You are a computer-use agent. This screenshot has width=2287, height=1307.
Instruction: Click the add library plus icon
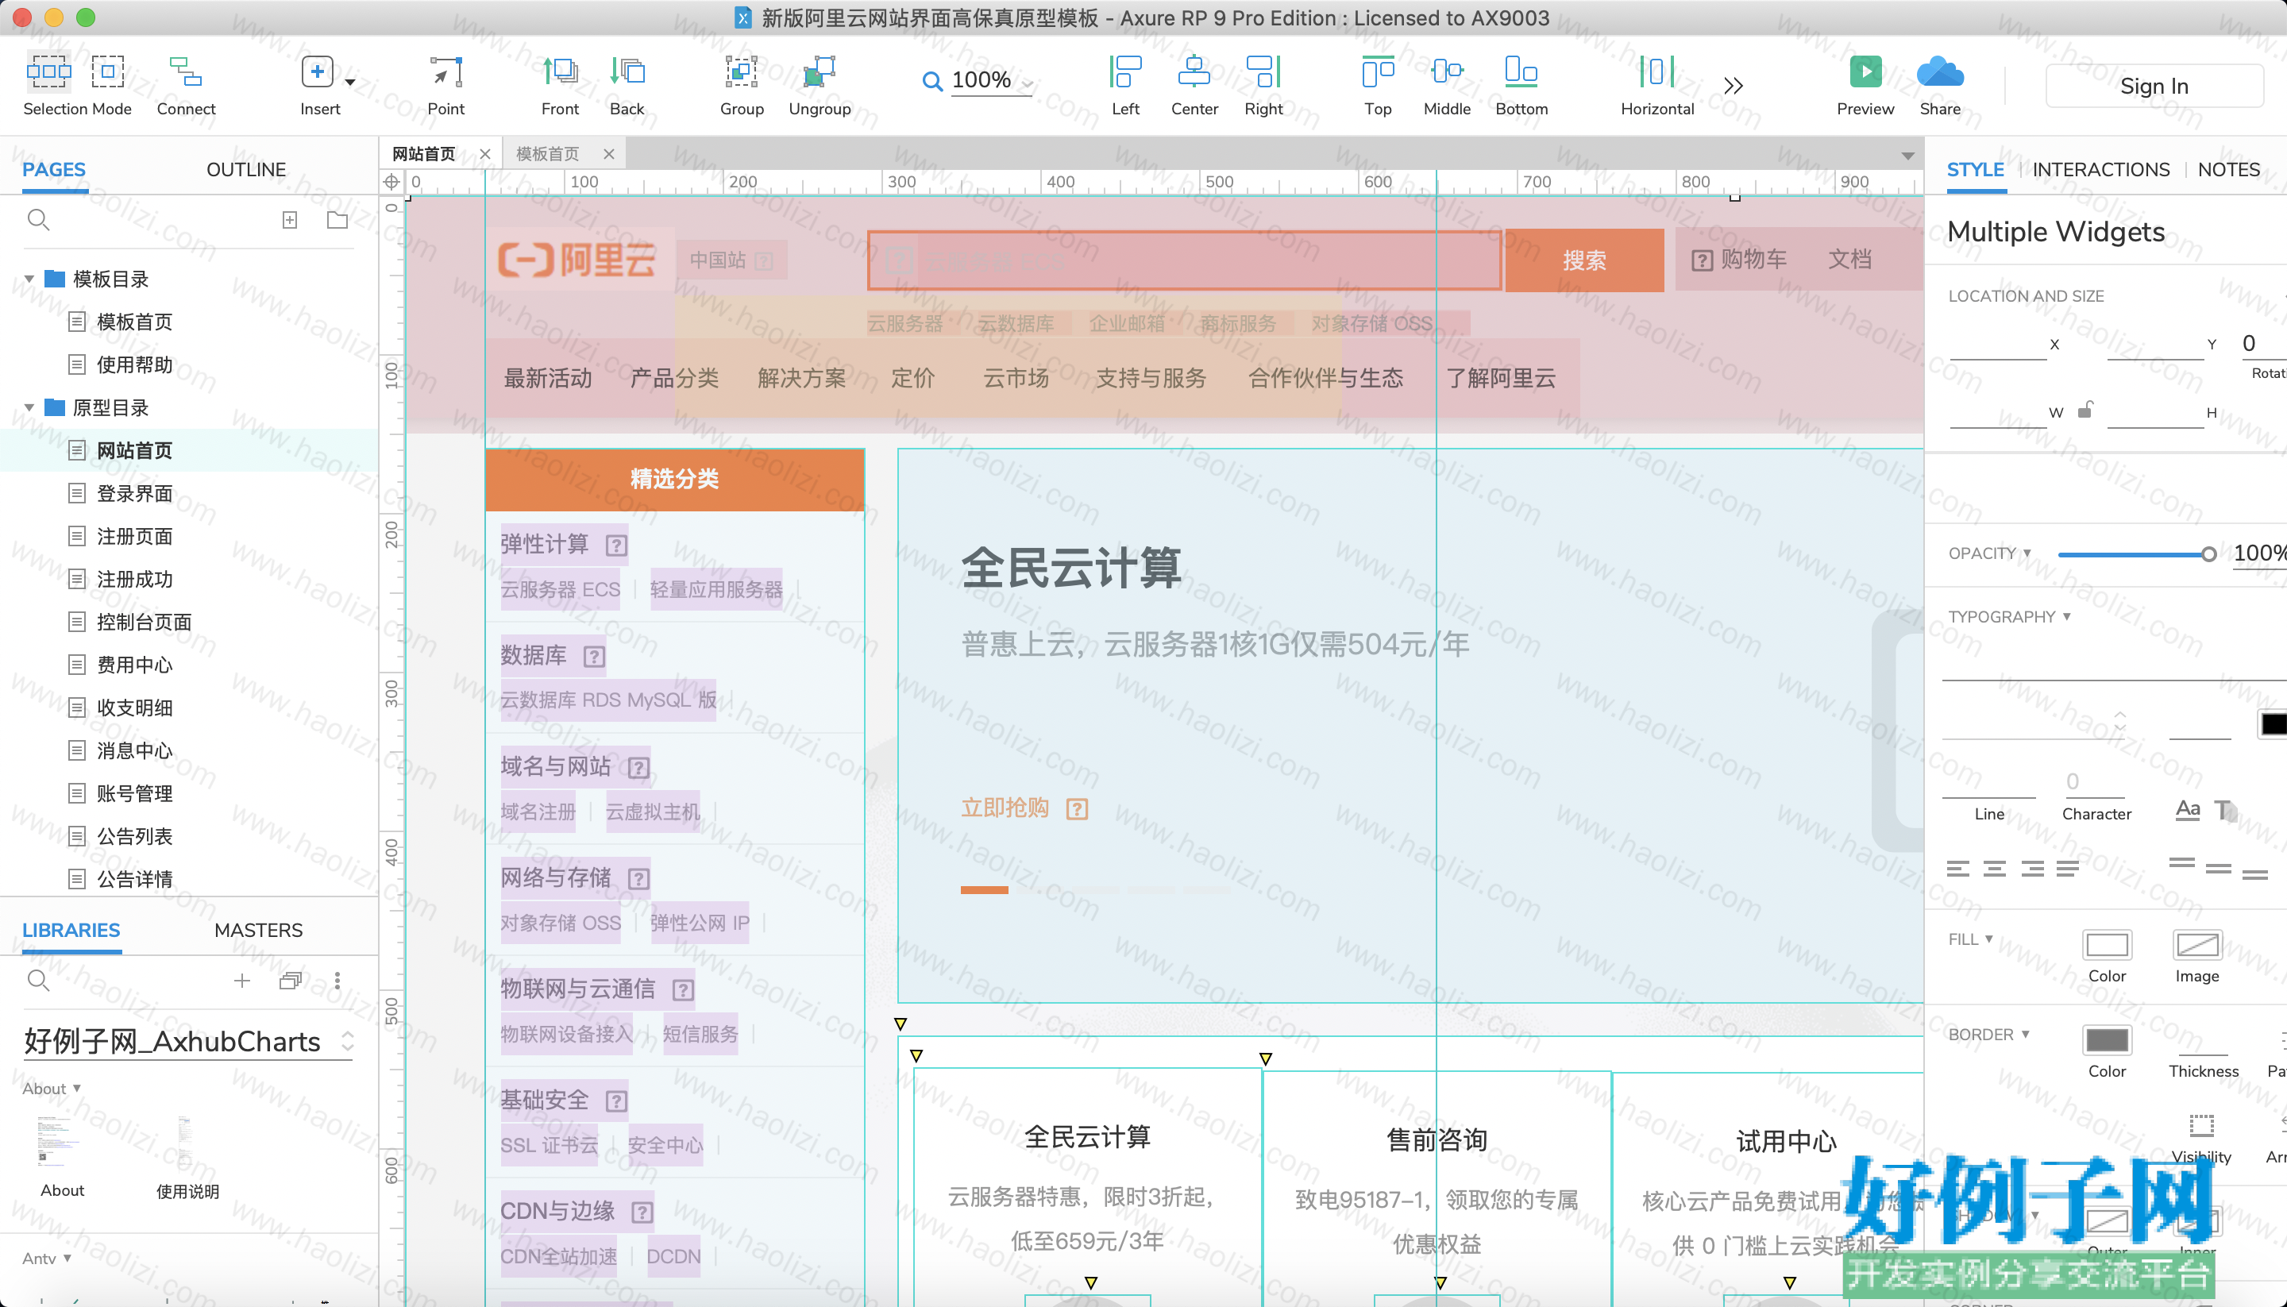(241, 980)
